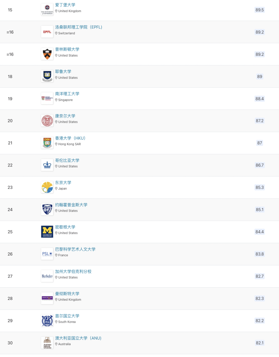Click the Yale University crest

pyautogui.click(x=47, y=76)
